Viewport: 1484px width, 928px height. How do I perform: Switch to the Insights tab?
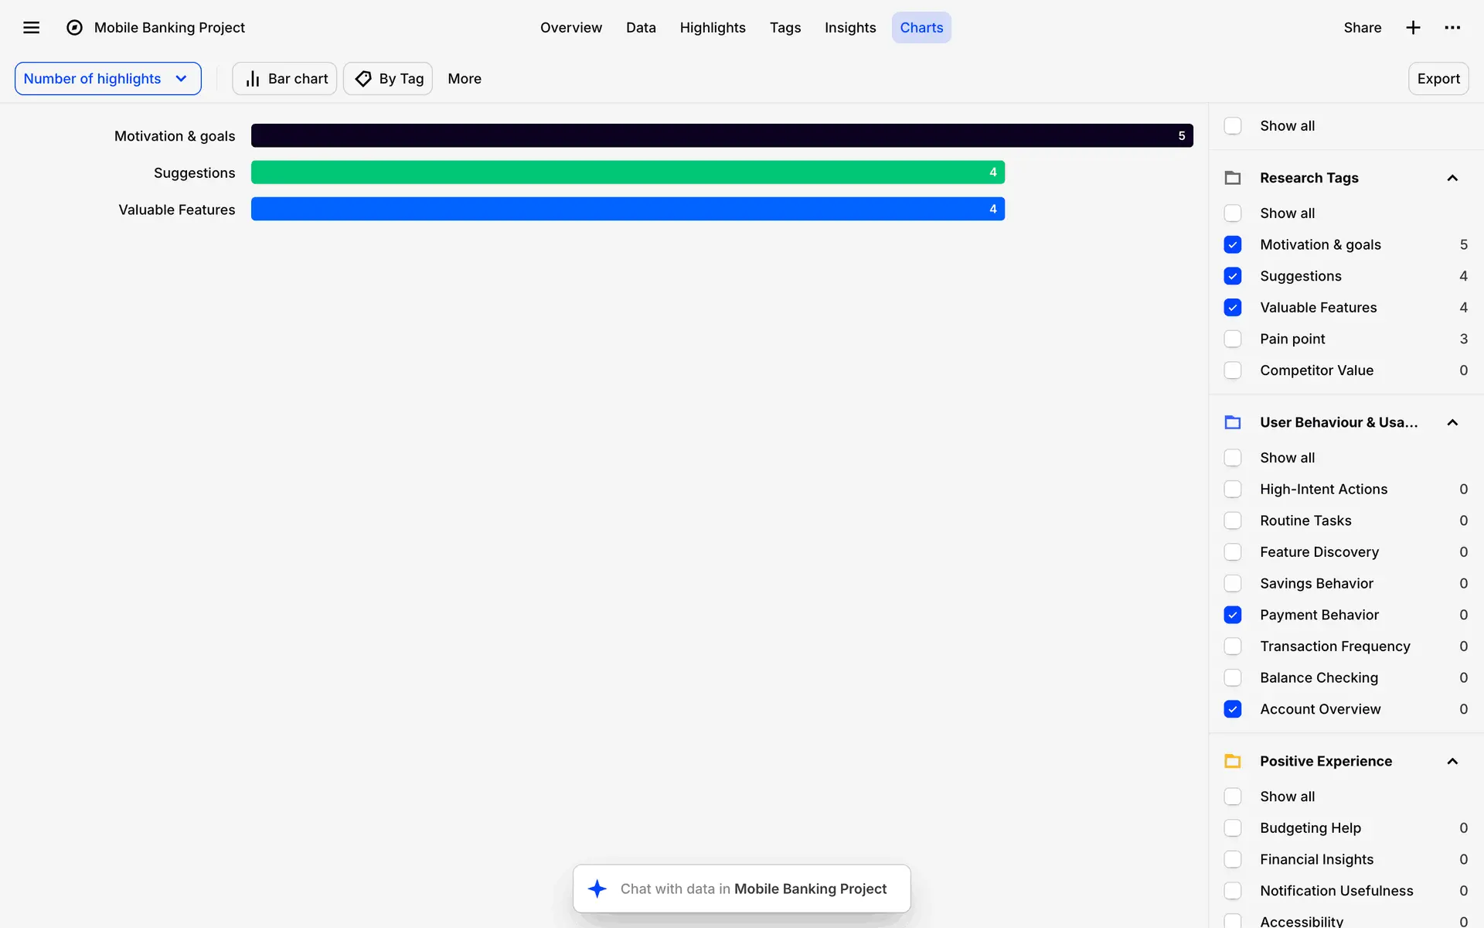click(x=849, y=28)
